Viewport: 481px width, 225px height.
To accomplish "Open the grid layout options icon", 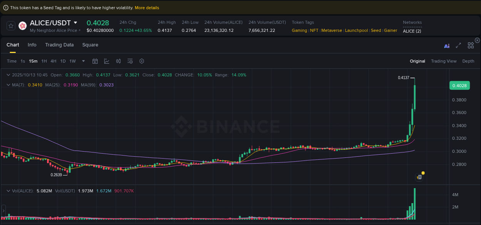I will [x=471, y=45].
